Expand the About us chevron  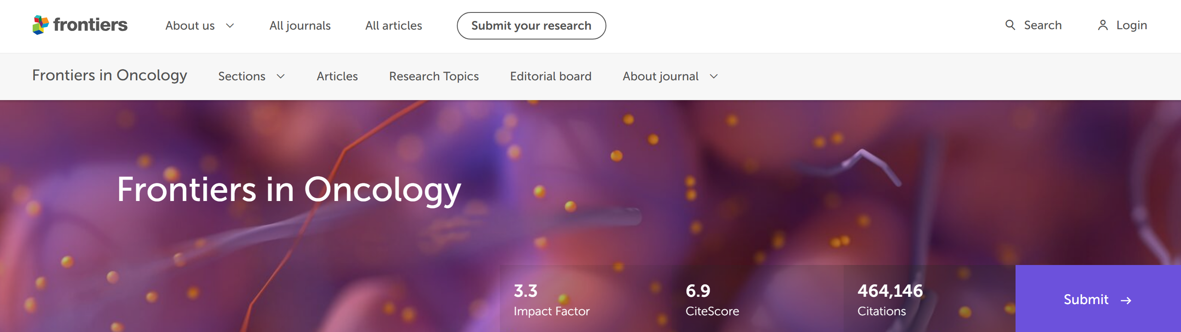pyautogui.click(x=230, y=26)
